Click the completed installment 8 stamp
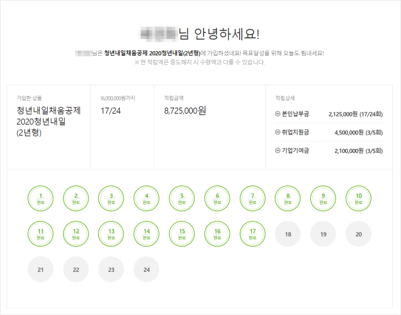401x315 pixels. tap(288, 198)
